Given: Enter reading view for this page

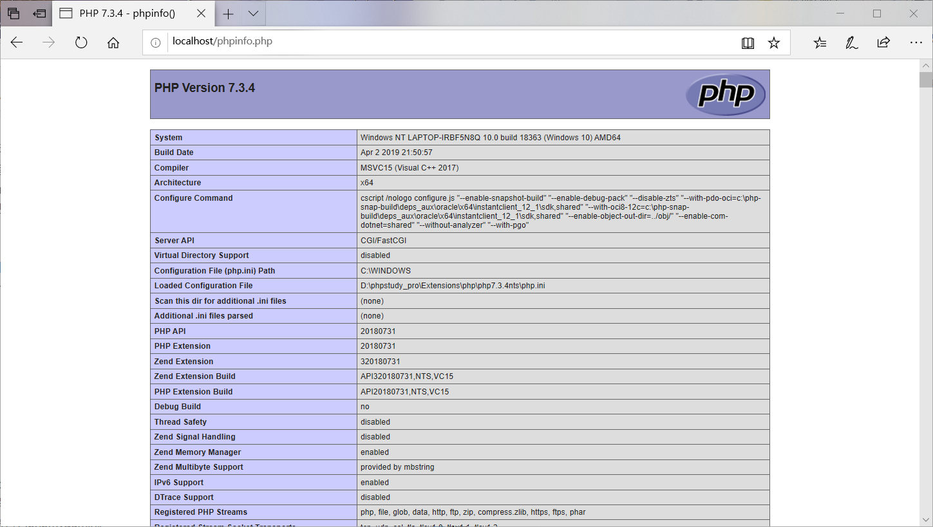Looking at the screenshot, I should click(x=748, y=42).
